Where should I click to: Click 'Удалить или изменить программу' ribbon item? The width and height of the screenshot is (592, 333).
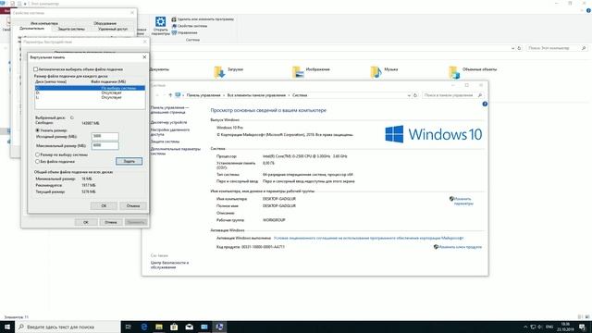203,19
